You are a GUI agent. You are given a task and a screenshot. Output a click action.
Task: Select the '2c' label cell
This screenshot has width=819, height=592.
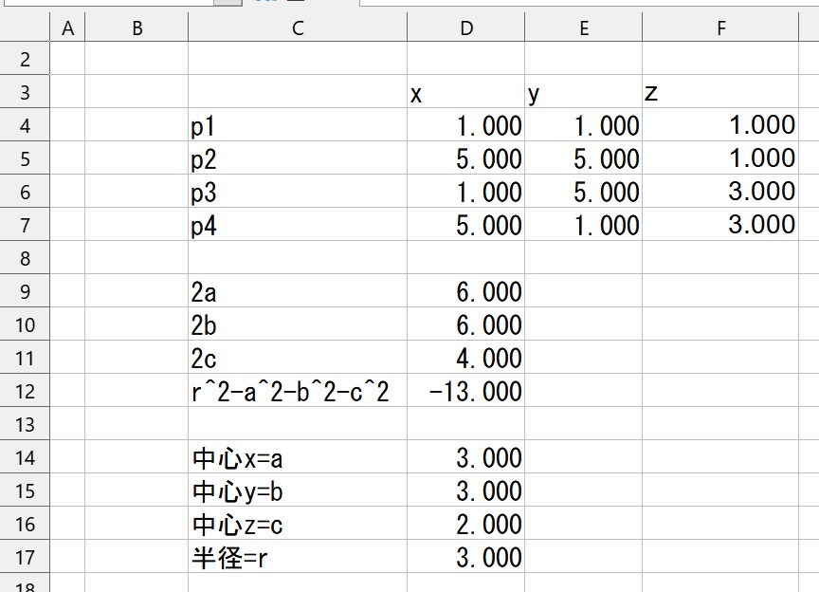pyautogui.click(x=298, y=357)
